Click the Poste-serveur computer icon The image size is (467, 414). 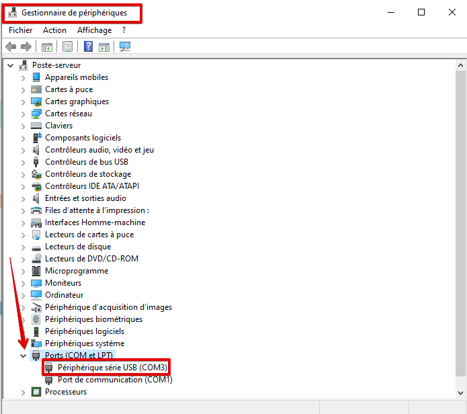point(24,65)
